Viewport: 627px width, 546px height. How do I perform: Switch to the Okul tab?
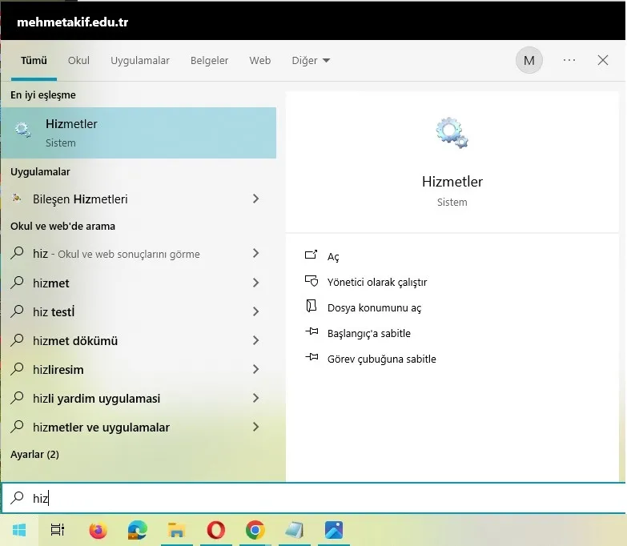point(78,60)
